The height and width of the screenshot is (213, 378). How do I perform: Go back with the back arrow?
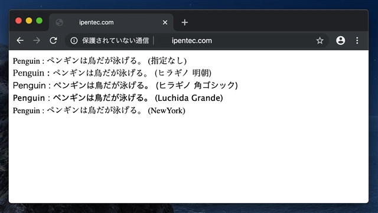coord(20,41)
